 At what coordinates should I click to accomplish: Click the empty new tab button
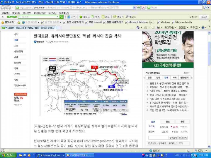tap(59, 28)
